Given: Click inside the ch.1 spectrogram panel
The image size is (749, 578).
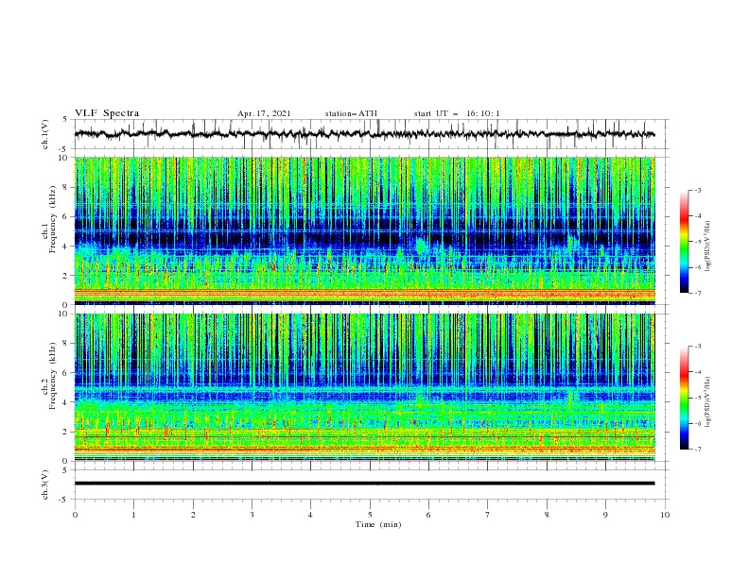Looking at the screenshot, I should point(364,230).
